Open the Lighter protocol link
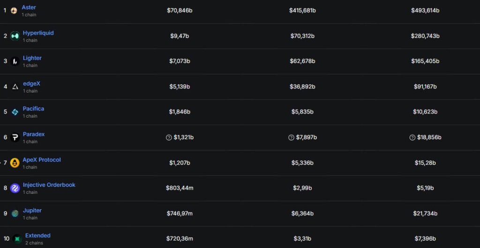 [x=32, y=58]
